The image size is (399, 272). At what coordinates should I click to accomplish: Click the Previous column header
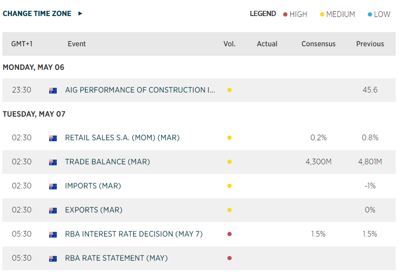point(370,44)
